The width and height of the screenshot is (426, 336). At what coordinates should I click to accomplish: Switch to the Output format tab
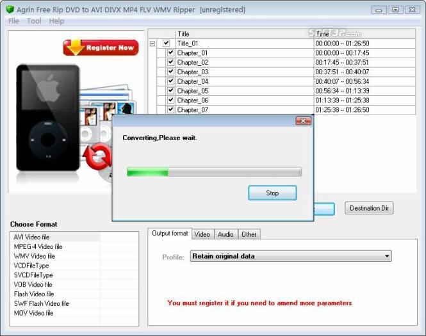click(170, 234)
